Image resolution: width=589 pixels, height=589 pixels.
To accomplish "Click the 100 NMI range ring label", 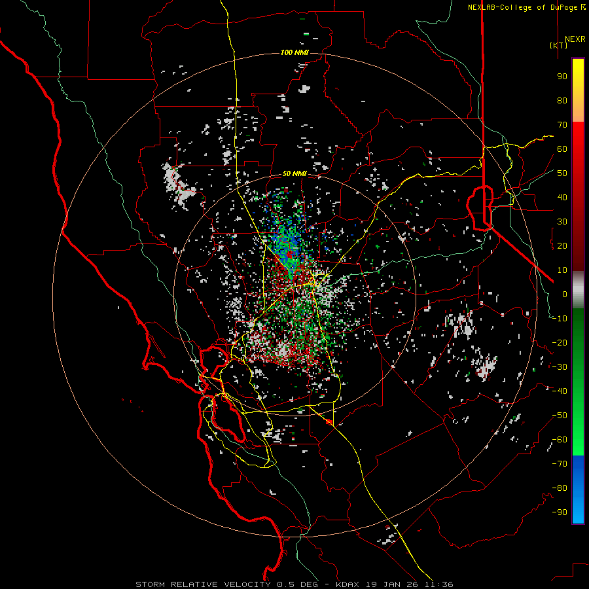I will coord(294,52).
